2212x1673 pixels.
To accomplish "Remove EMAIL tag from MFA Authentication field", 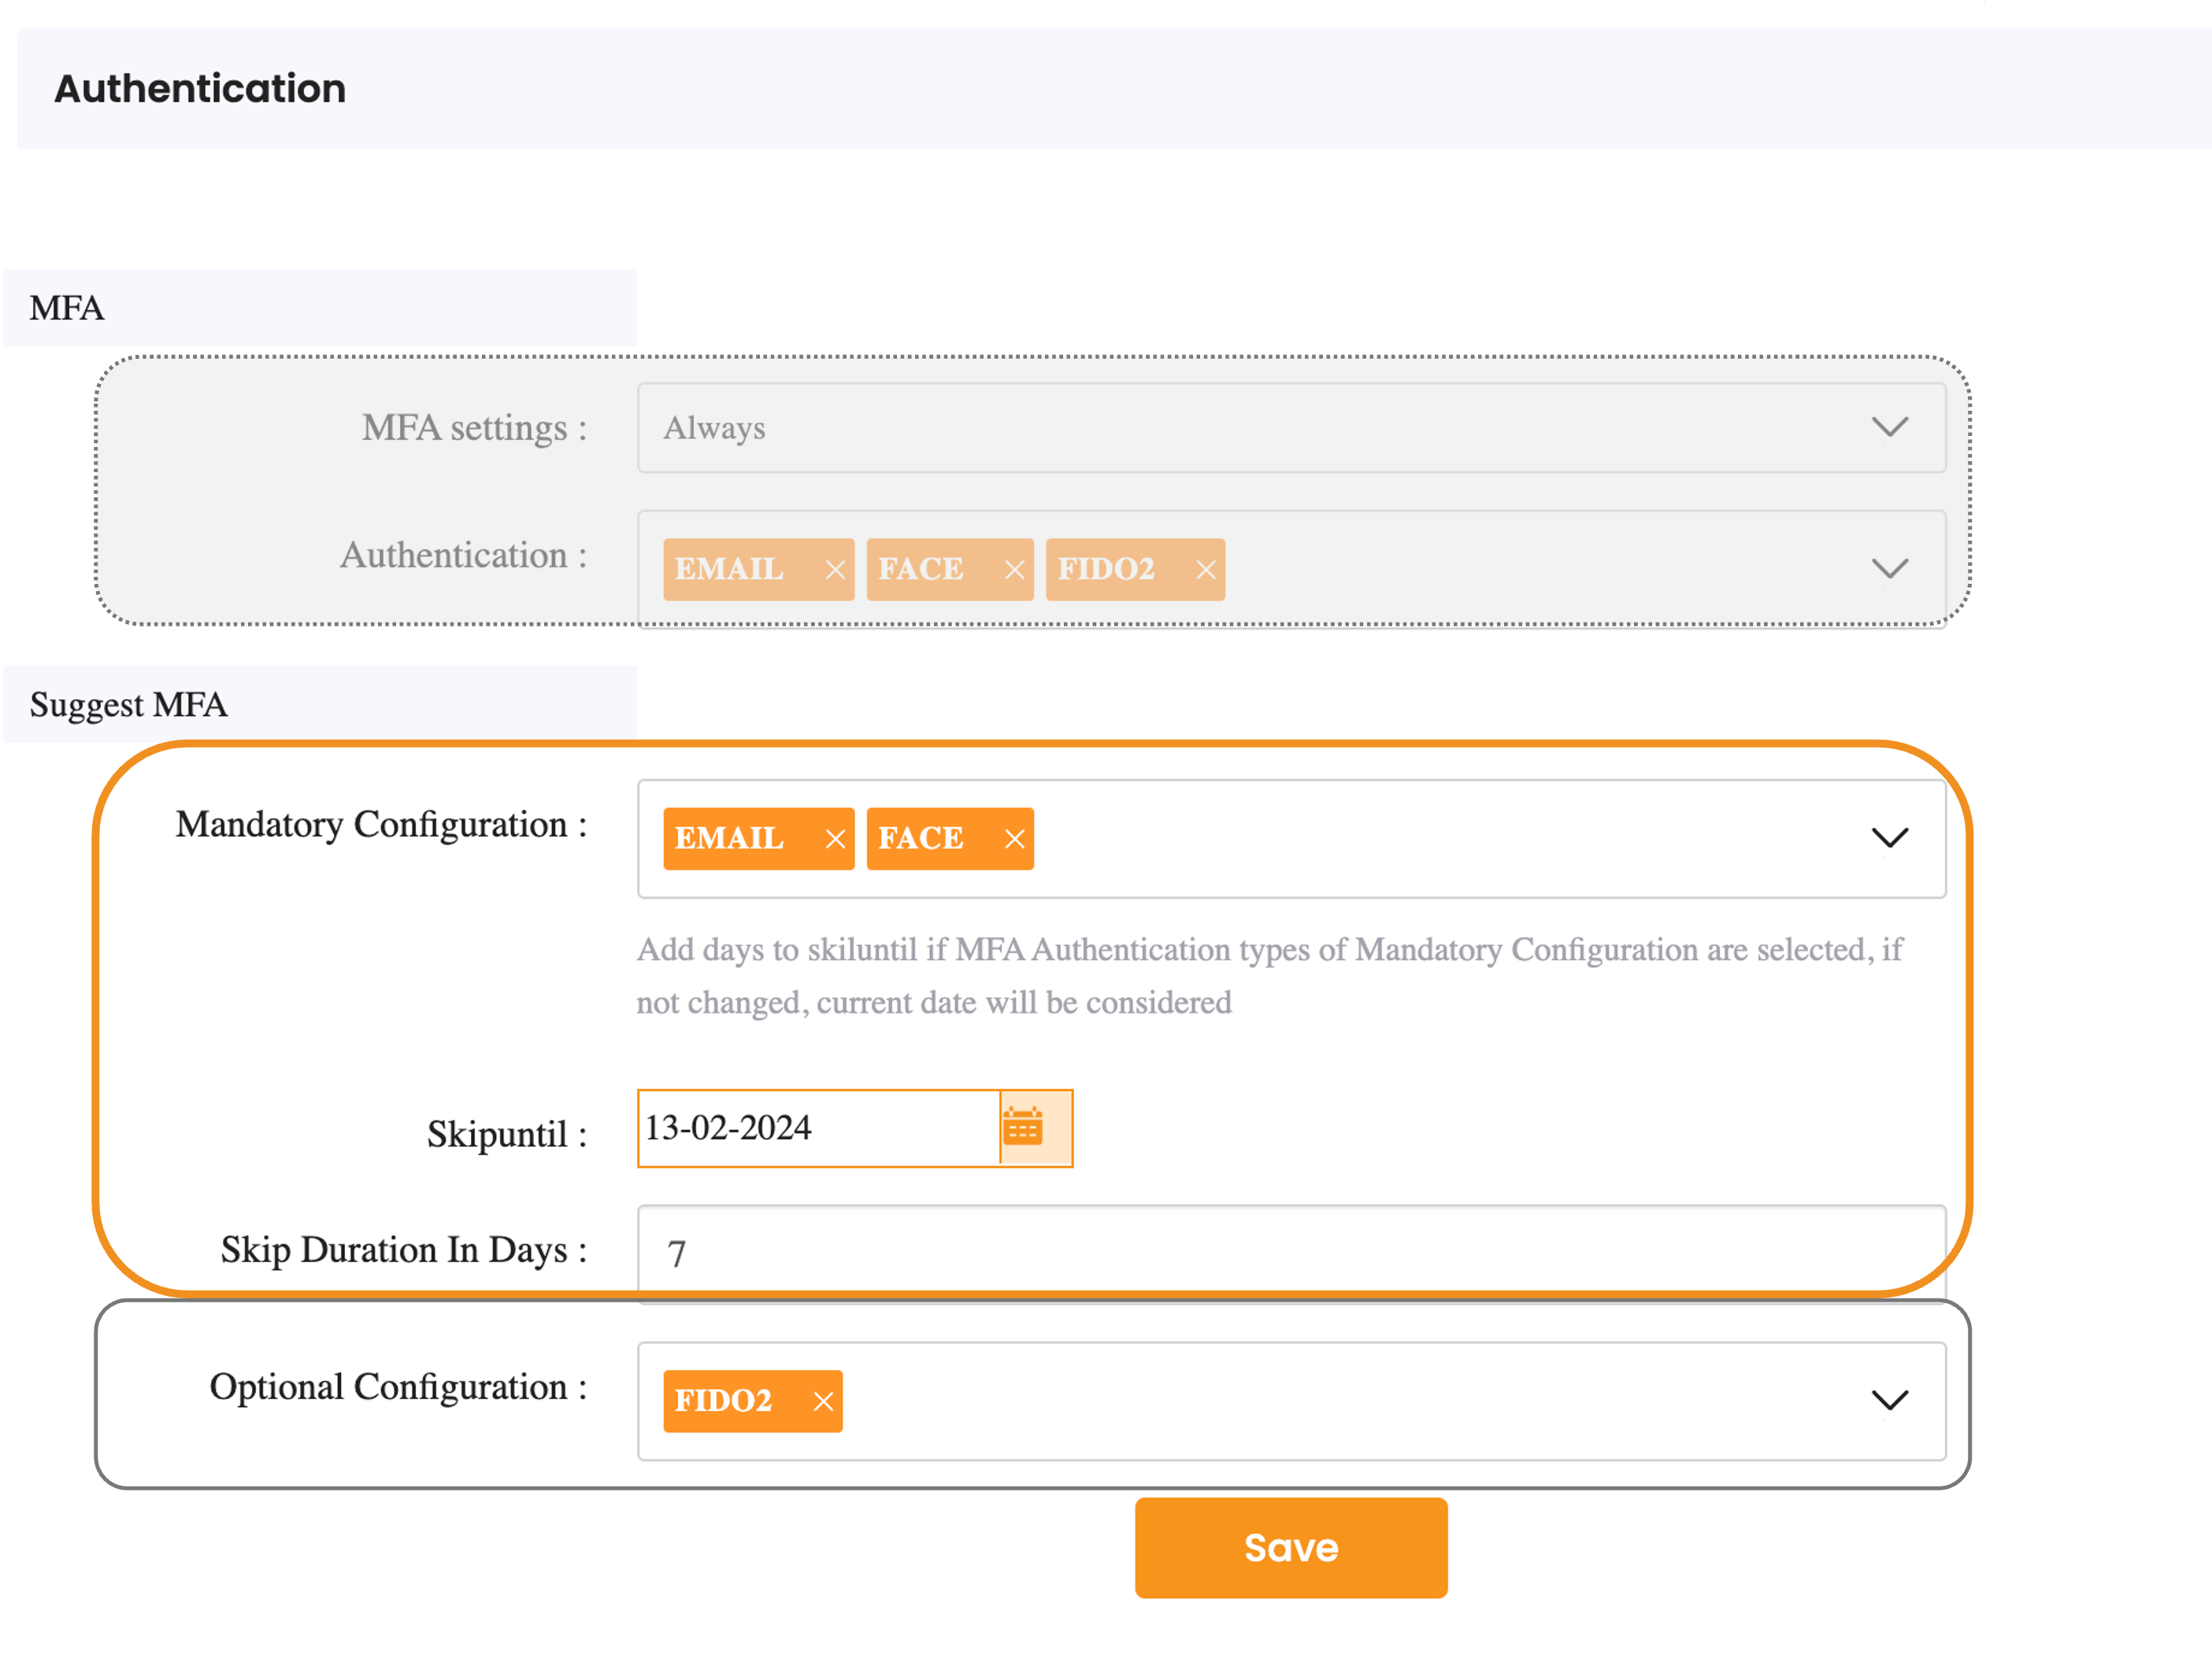I will pyautogui.click(x=835, y=570).
